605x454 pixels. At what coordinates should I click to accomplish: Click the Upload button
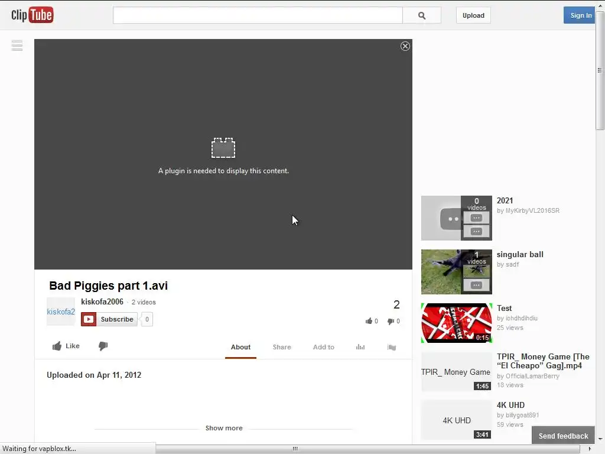coord(473,15)
